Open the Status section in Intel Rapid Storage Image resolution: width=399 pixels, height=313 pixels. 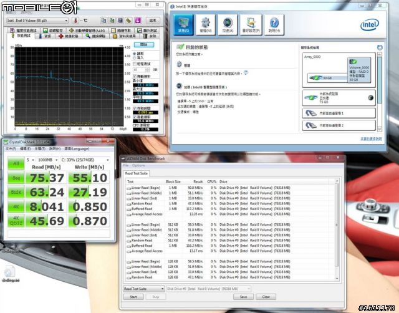(183, 25)
